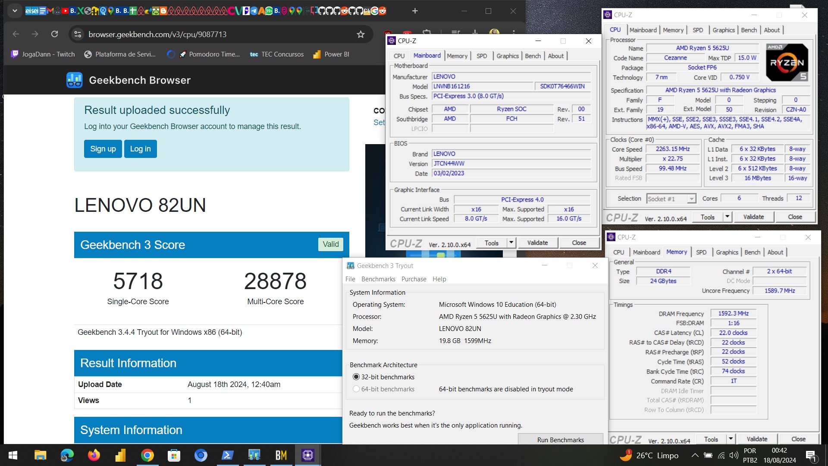Click the Chrome reload page icon
The width and height of the screenshot is (828, 466).
(x=54, y=34)
